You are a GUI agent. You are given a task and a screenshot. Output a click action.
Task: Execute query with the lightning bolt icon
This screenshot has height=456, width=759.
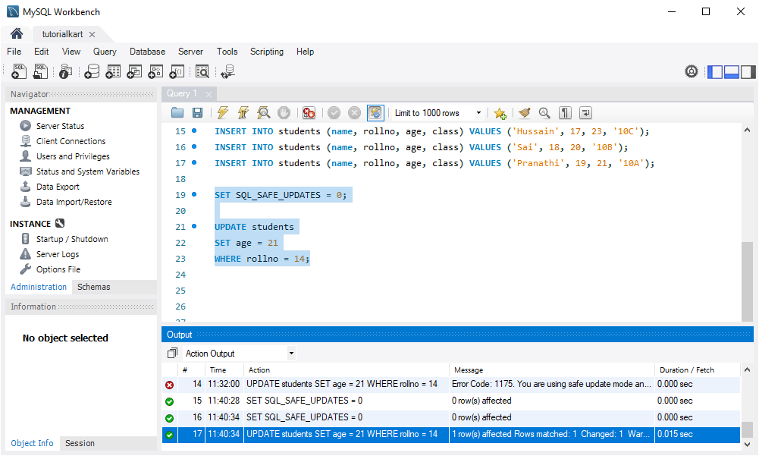pos(223,113)
